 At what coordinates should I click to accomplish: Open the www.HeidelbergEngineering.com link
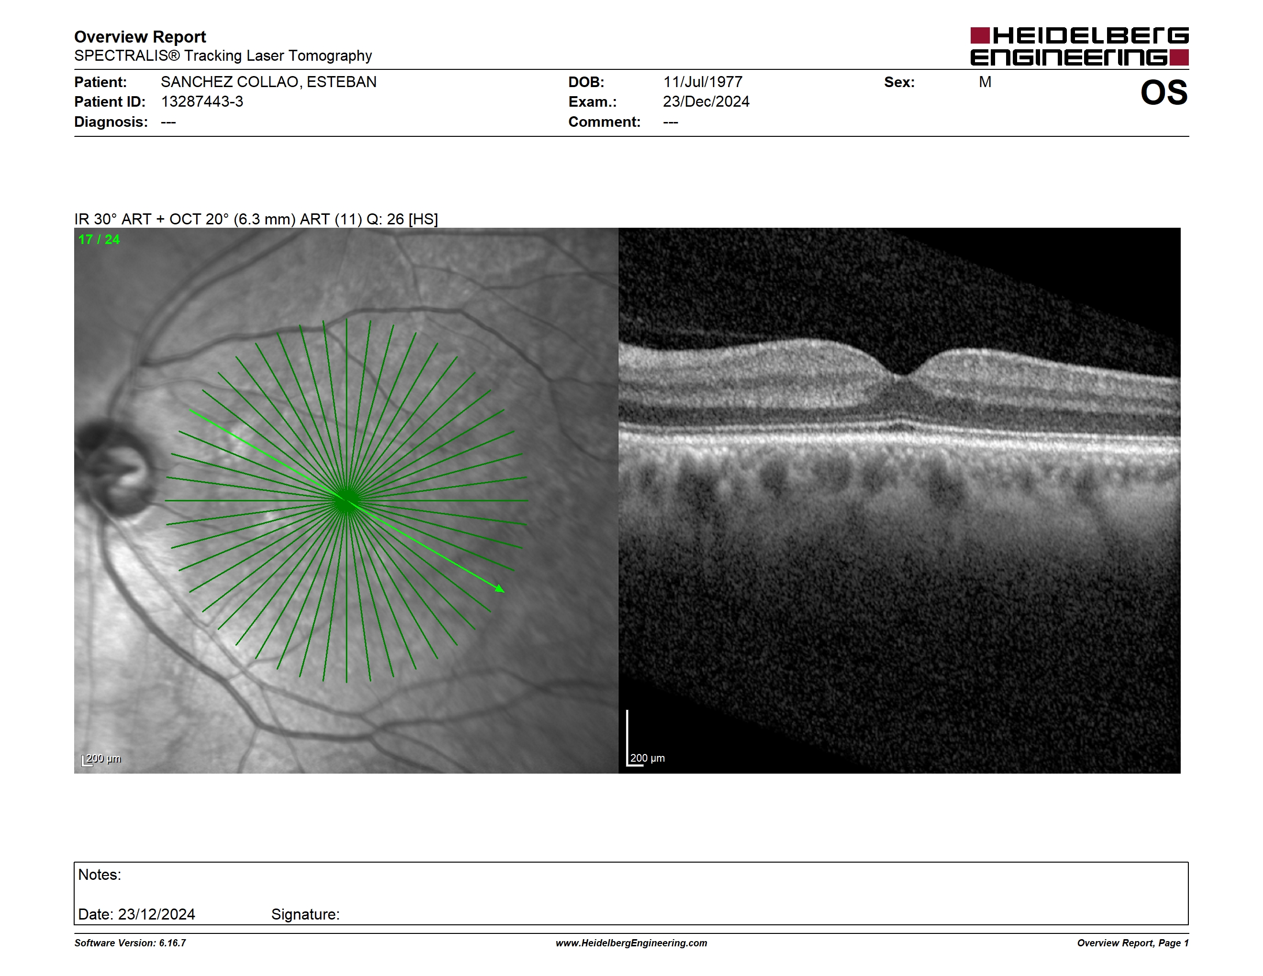click(631, 943)
